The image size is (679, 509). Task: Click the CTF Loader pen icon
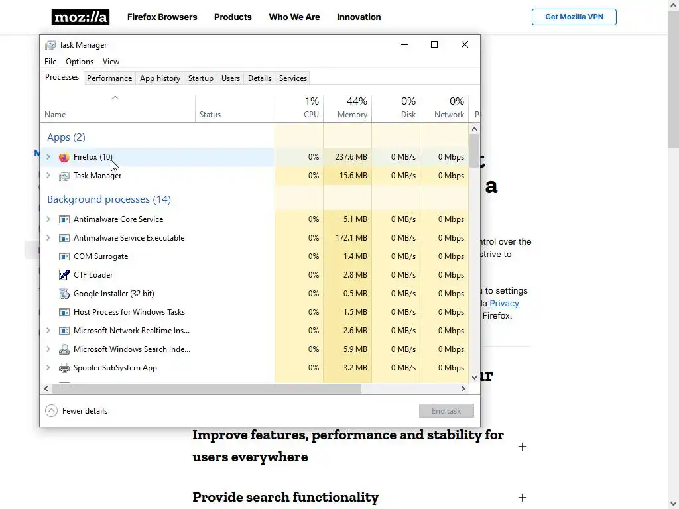(64, 275)
